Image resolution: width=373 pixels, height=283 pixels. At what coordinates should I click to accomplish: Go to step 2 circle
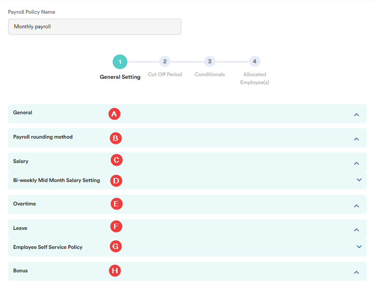(165, 62)
